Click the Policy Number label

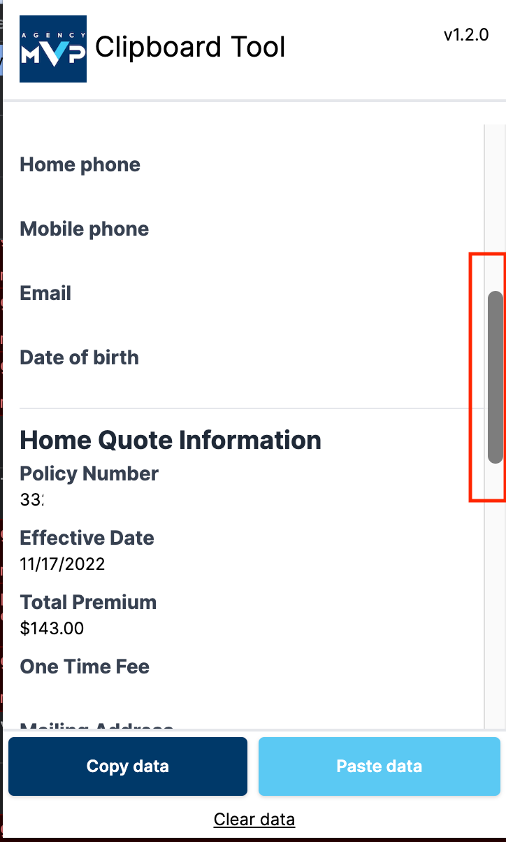89,474
